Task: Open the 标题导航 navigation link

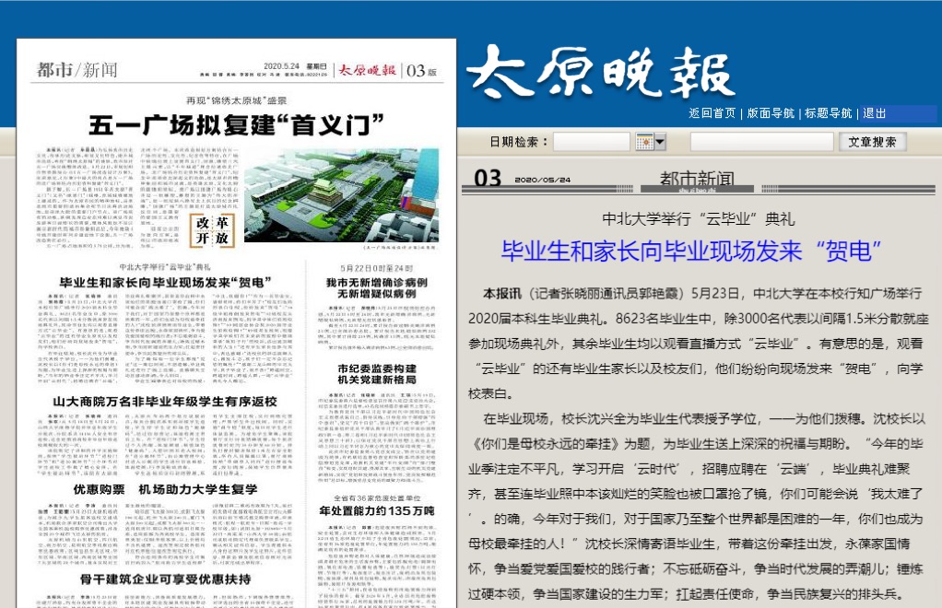Action: pos(828,113)
